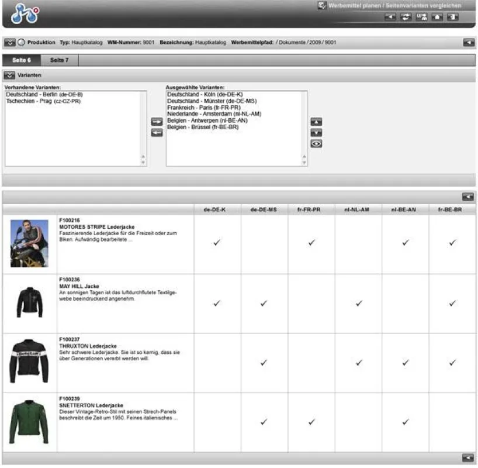
Task: Click MOTORES STRIPE checkmark under fr-FR-PR
Action: tap(311, 243)
